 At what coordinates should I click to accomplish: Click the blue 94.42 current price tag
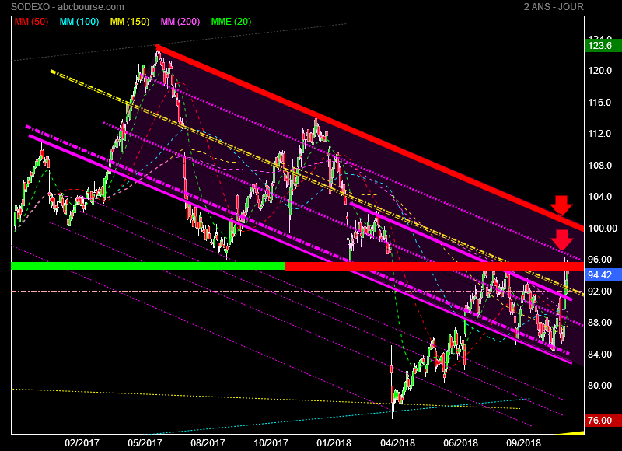click(603, 275)
